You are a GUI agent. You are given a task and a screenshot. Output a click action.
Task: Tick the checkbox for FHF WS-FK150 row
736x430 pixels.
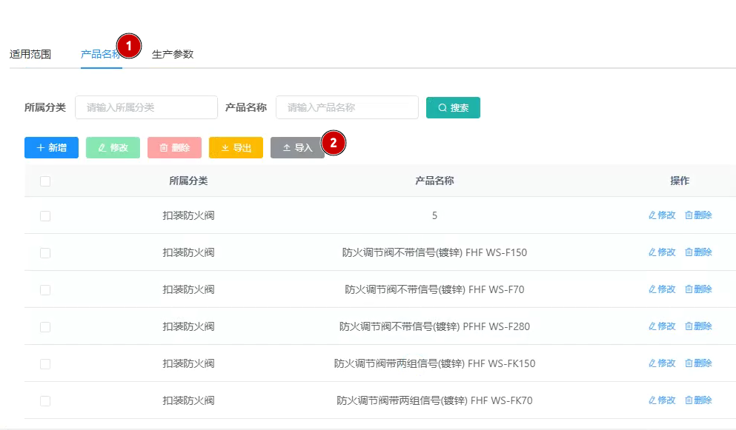(x=45, y=363)
